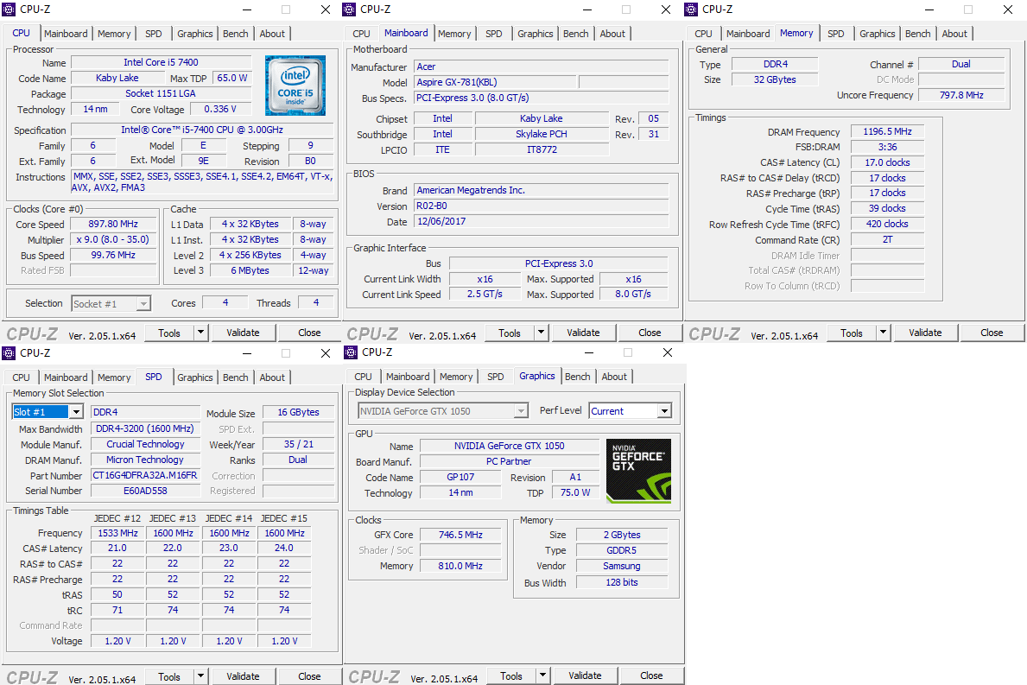This screenshot has height=685, width=1027.
Task: Click the 17.0 clocks CAS latency value
Action: click(887, 162)
